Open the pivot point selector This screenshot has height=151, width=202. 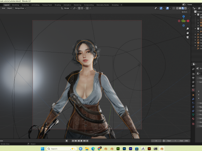(75, 8)
